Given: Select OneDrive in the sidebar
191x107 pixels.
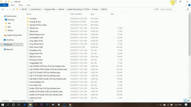Looking at the screenshot, I should (x=10, y=40).
